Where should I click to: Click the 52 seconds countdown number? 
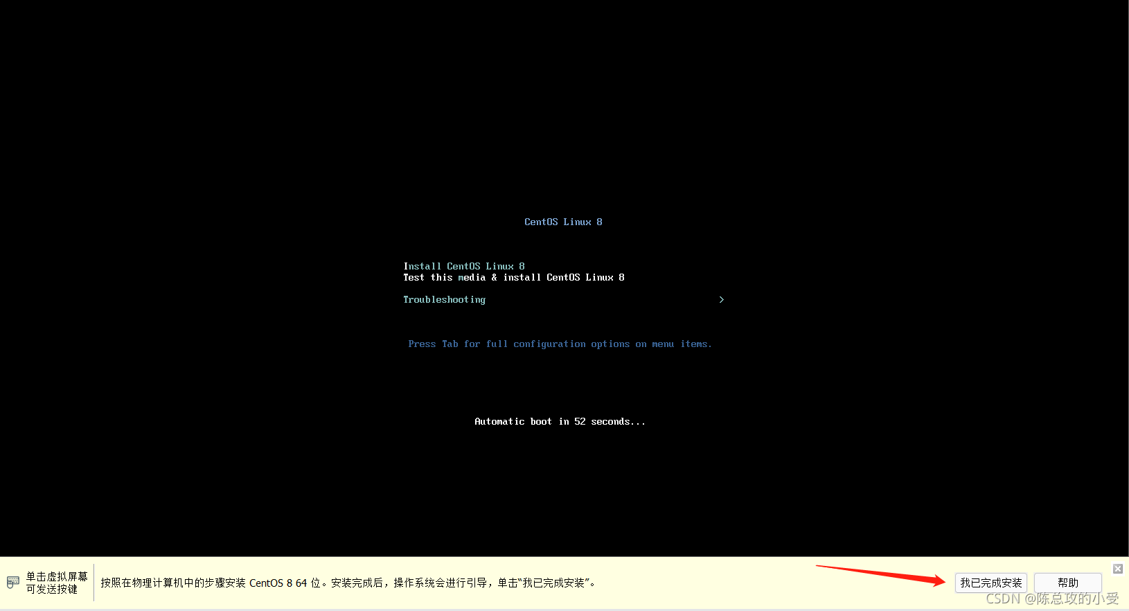pos(580,421)
